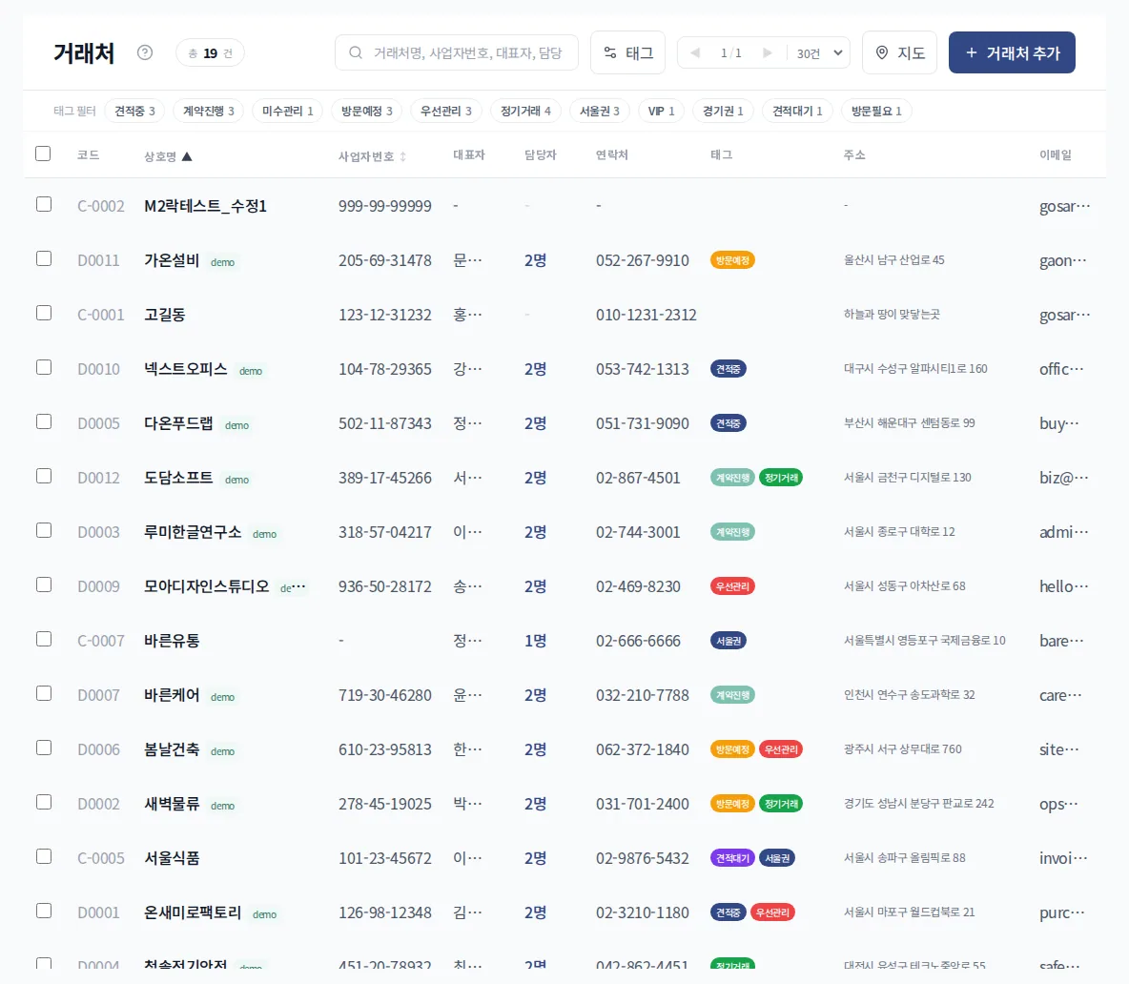The width and height of the screenshot is (1129, 984).
Task: Click 견적중 tag badge in 넥스트오피스 row
Action: click(x=728, y=369)
